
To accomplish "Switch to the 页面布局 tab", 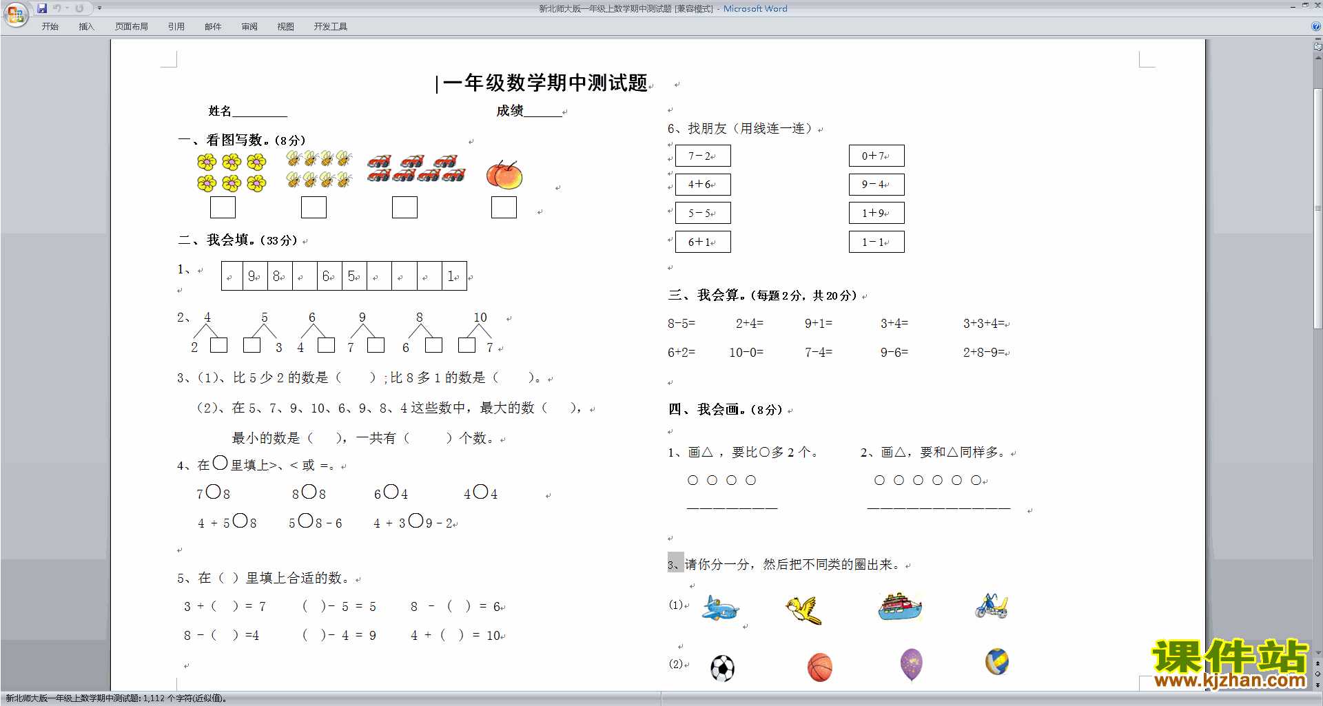I will coord(132,26).
